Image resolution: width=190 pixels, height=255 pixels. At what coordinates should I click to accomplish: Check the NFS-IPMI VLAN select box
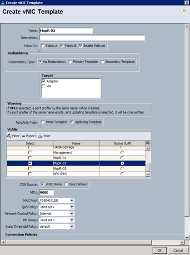click(30, 174)
